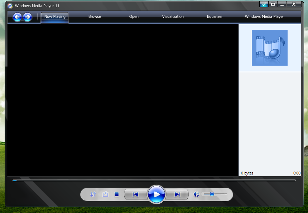
Task: Click the blue checkmark title bar button
Action: pos(264,4)
